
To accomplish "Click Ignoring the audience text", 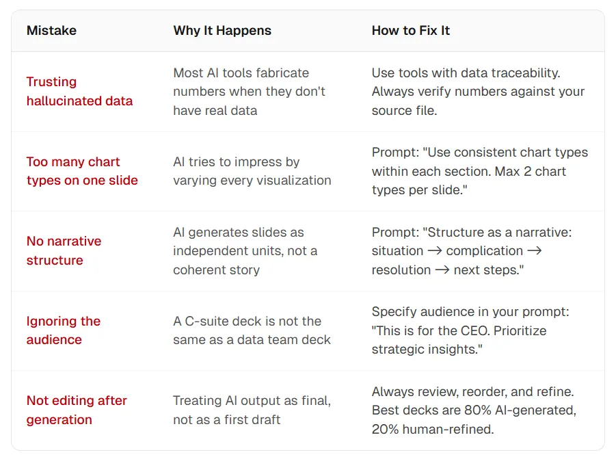I will pos(64,330).
